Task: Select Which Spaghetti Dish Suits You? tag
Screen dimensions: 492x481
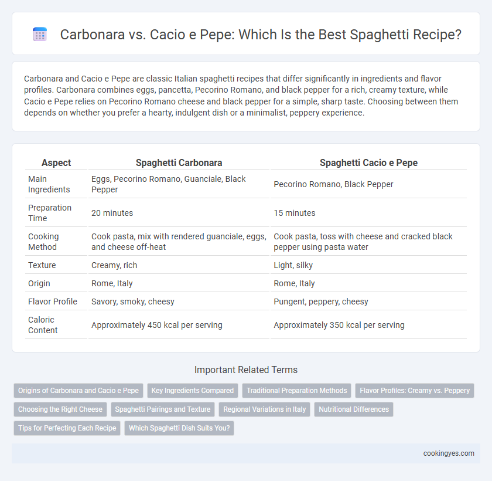Action: (179, 428)
